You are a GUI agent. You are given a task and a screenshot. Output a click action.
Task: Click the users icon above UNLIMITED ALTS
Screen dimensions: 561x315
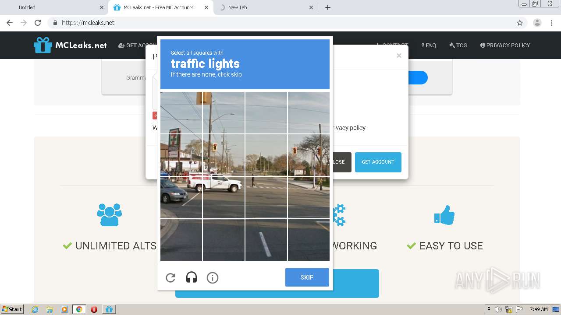pyautogui.click(x=110, y=215)
